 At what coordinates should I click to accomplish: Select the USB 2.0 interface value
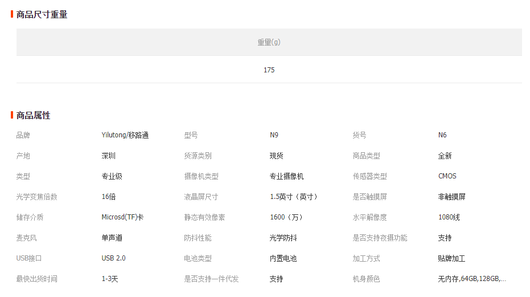coord(113,258)
